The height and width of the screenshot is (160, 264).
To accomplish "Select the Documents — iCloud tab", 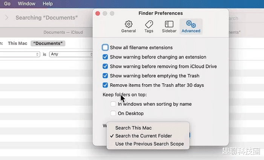I will point(63,32).
